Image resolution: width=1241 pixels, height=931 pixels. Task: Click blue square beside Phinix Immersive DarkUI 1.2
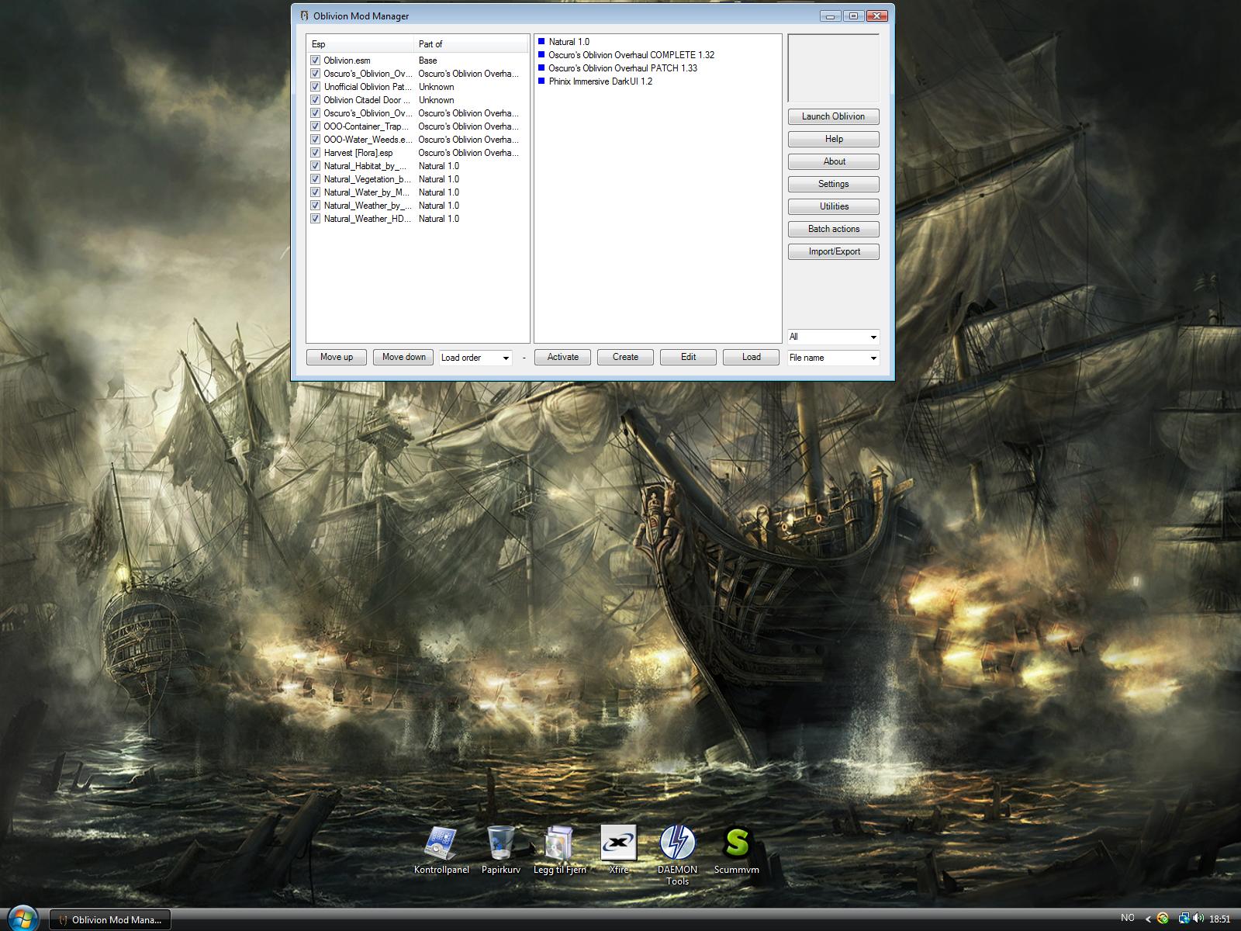pyautogui.click(x=541, y=81)
